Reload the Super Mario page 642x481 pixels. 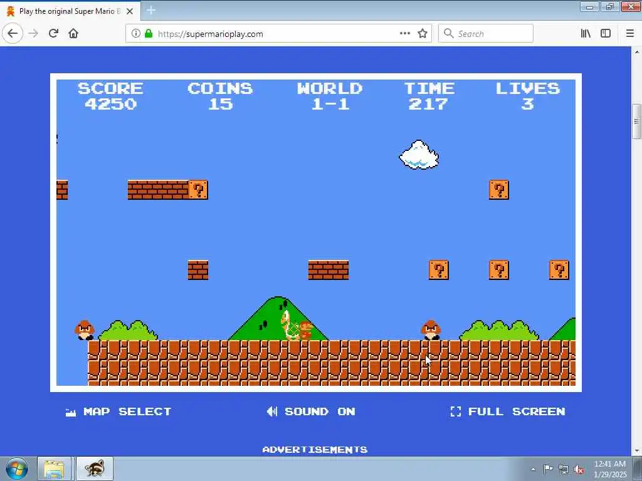tap(53, 33)
